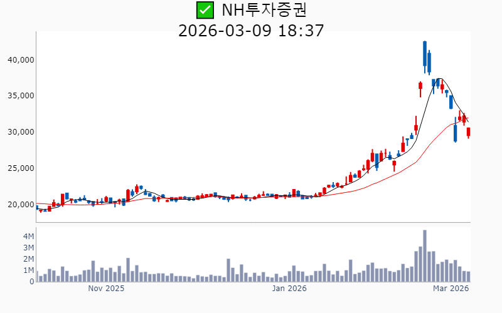502x313 pixels.
Task: Select the peak of the black moving average line
Action: (x=441, y=79)
